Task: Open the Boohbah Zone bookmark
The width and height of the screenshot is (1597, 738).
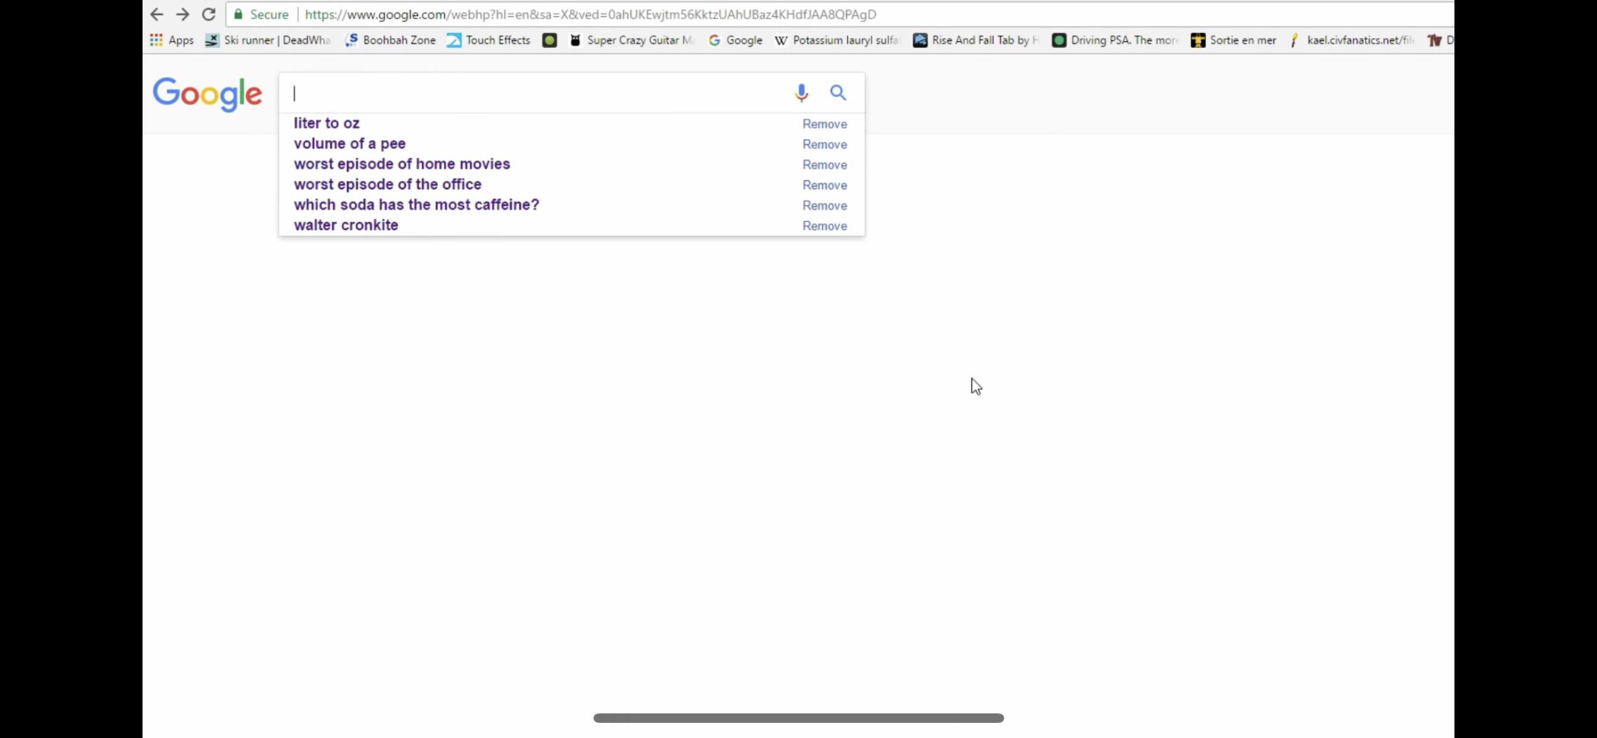Action: (x=391, y=40)
